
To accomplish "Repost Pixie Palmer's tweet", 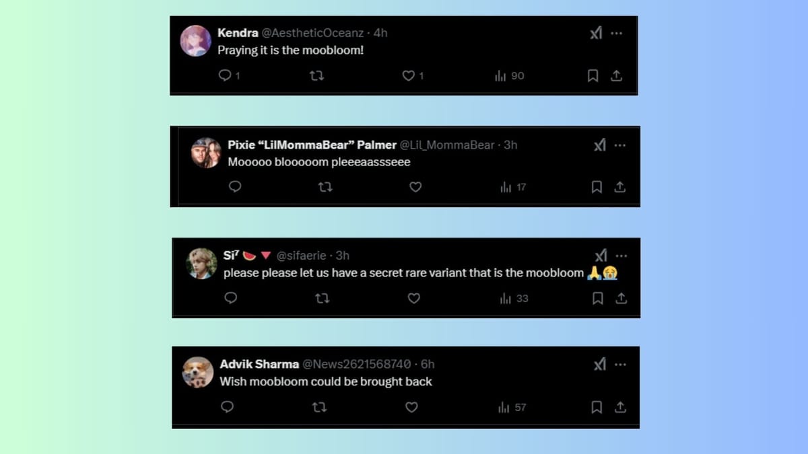I will pyautogui.click(x=326, y=187).
